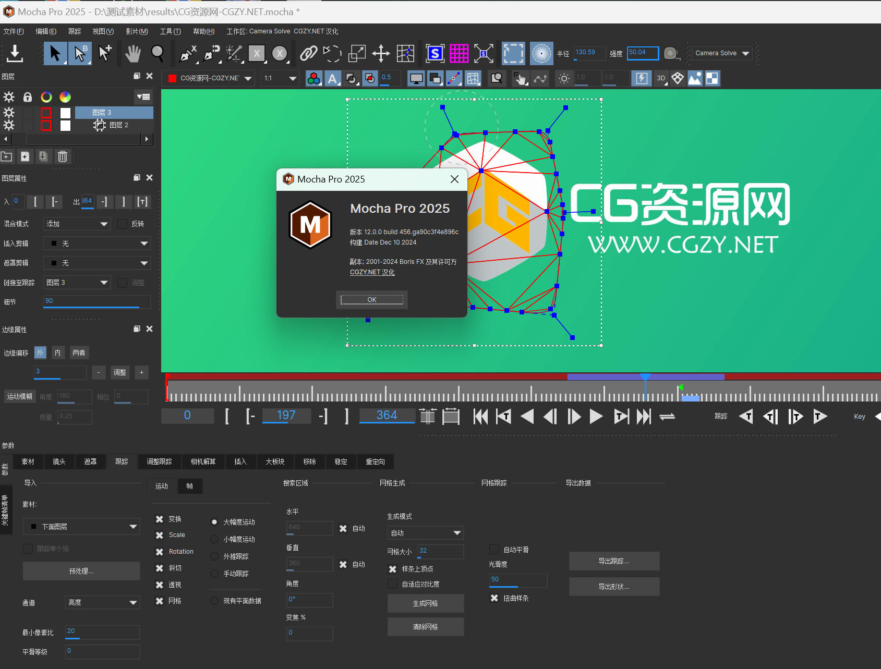Viewport: 881px width, 669px height.
Task: Click the save project icon in the toolbar
Action: (15, 53)
